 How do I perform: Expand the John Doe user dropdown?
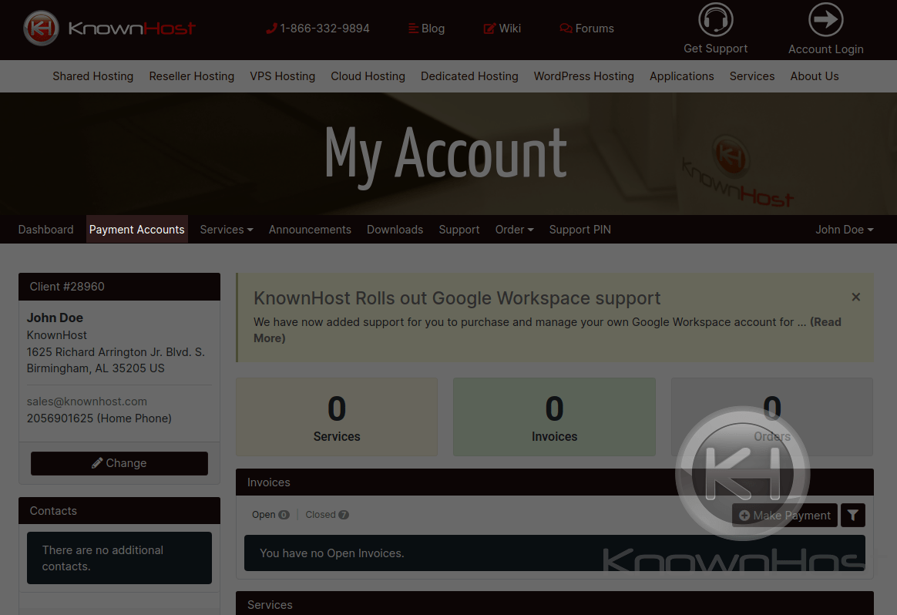pos(845,230)
